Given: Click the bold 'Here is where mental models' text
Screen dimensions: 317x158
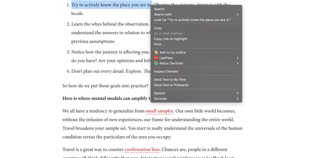Looking at the screenshot, I should pyautogui.click(x=106, y=98).
